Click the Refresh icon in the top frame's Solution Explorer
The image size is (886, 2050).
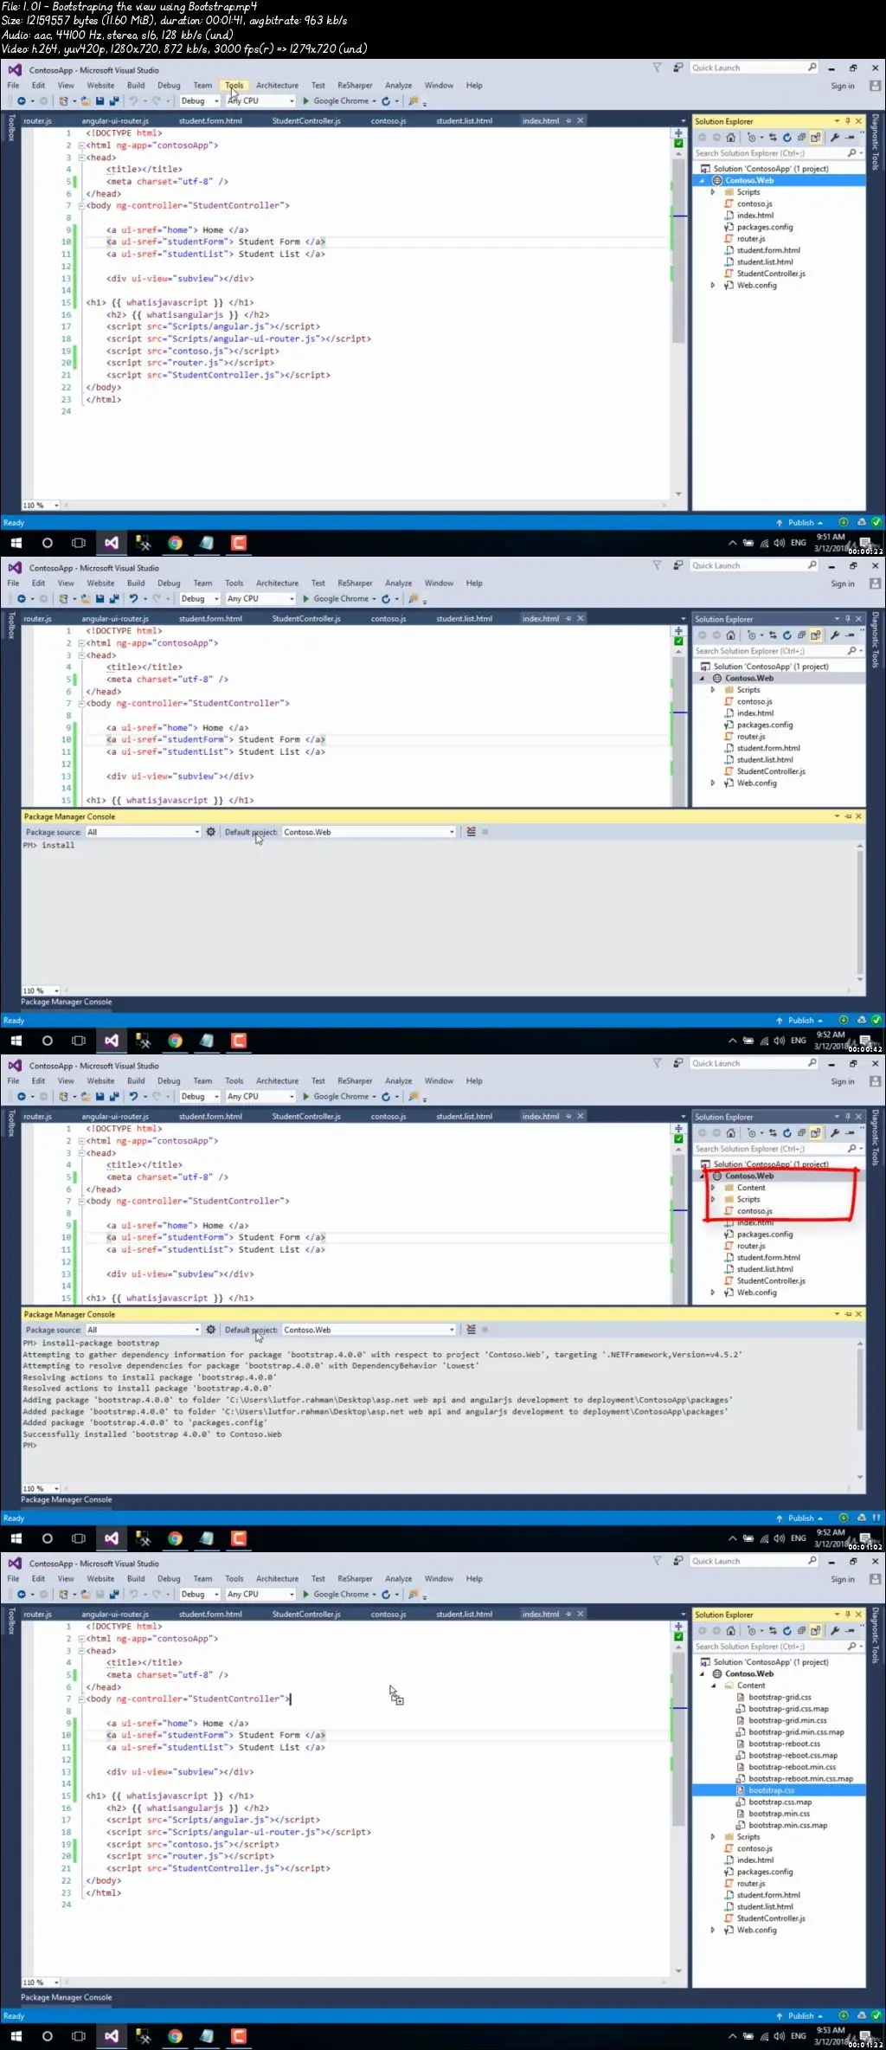click(x=786, y=138)
